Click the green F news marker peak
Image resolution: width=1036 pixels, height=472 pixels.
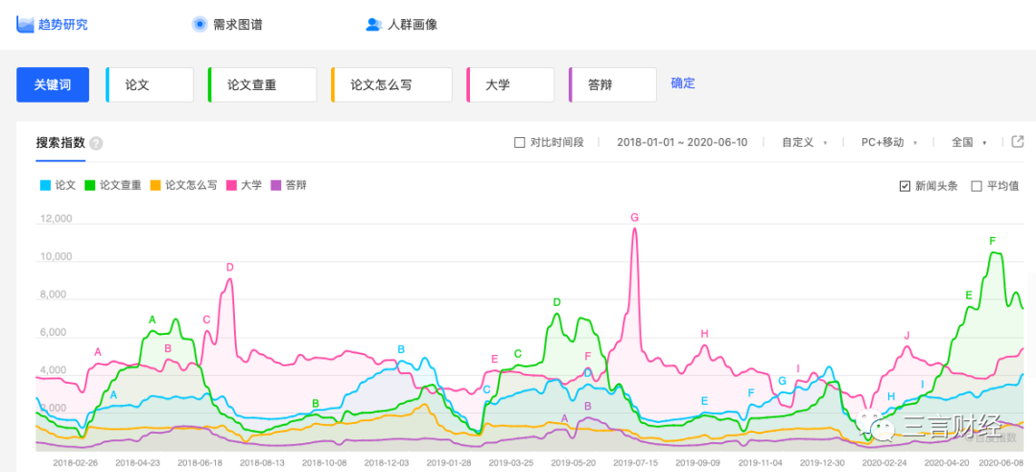[x=993, y=242]
